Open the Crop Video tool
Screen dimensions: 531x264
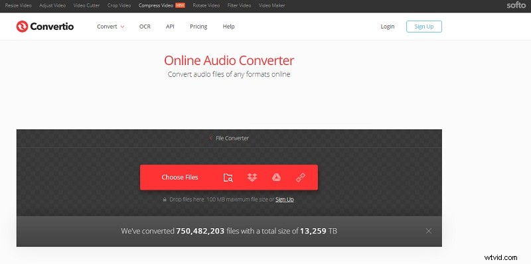coord(119,5)
